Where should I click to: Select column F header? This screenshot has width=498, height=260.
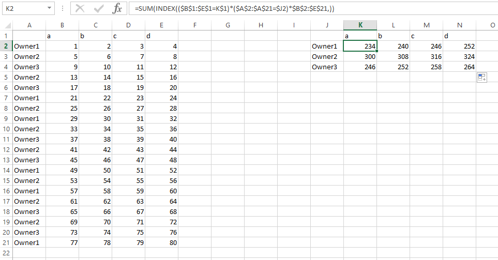(x=194, y=25)
